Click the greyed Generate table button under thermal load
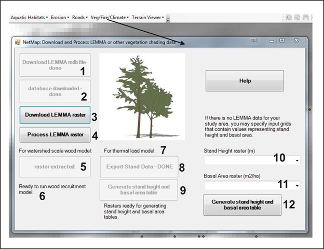The height and width of the screenshot is (249, 324). (x=139, y=190)
